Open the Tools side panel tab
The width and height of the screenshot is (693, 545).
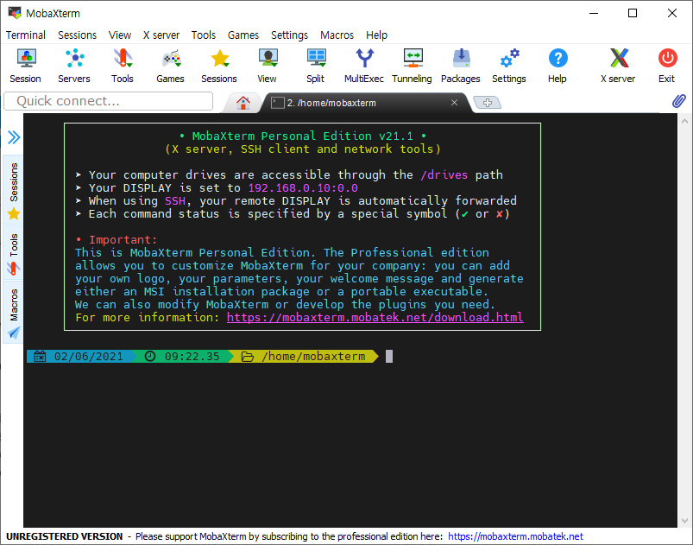tap(14, 253)
